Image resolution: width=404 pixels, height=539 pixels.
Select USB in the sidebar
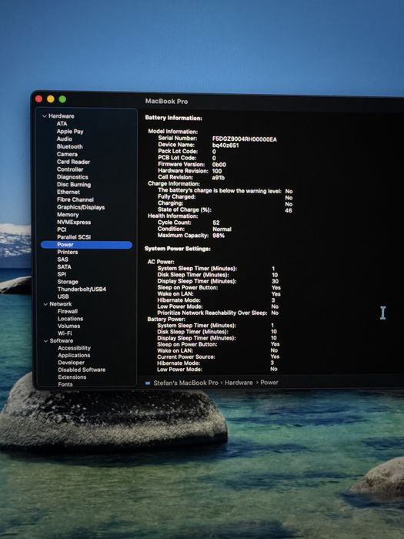click(x=63, y=296)
